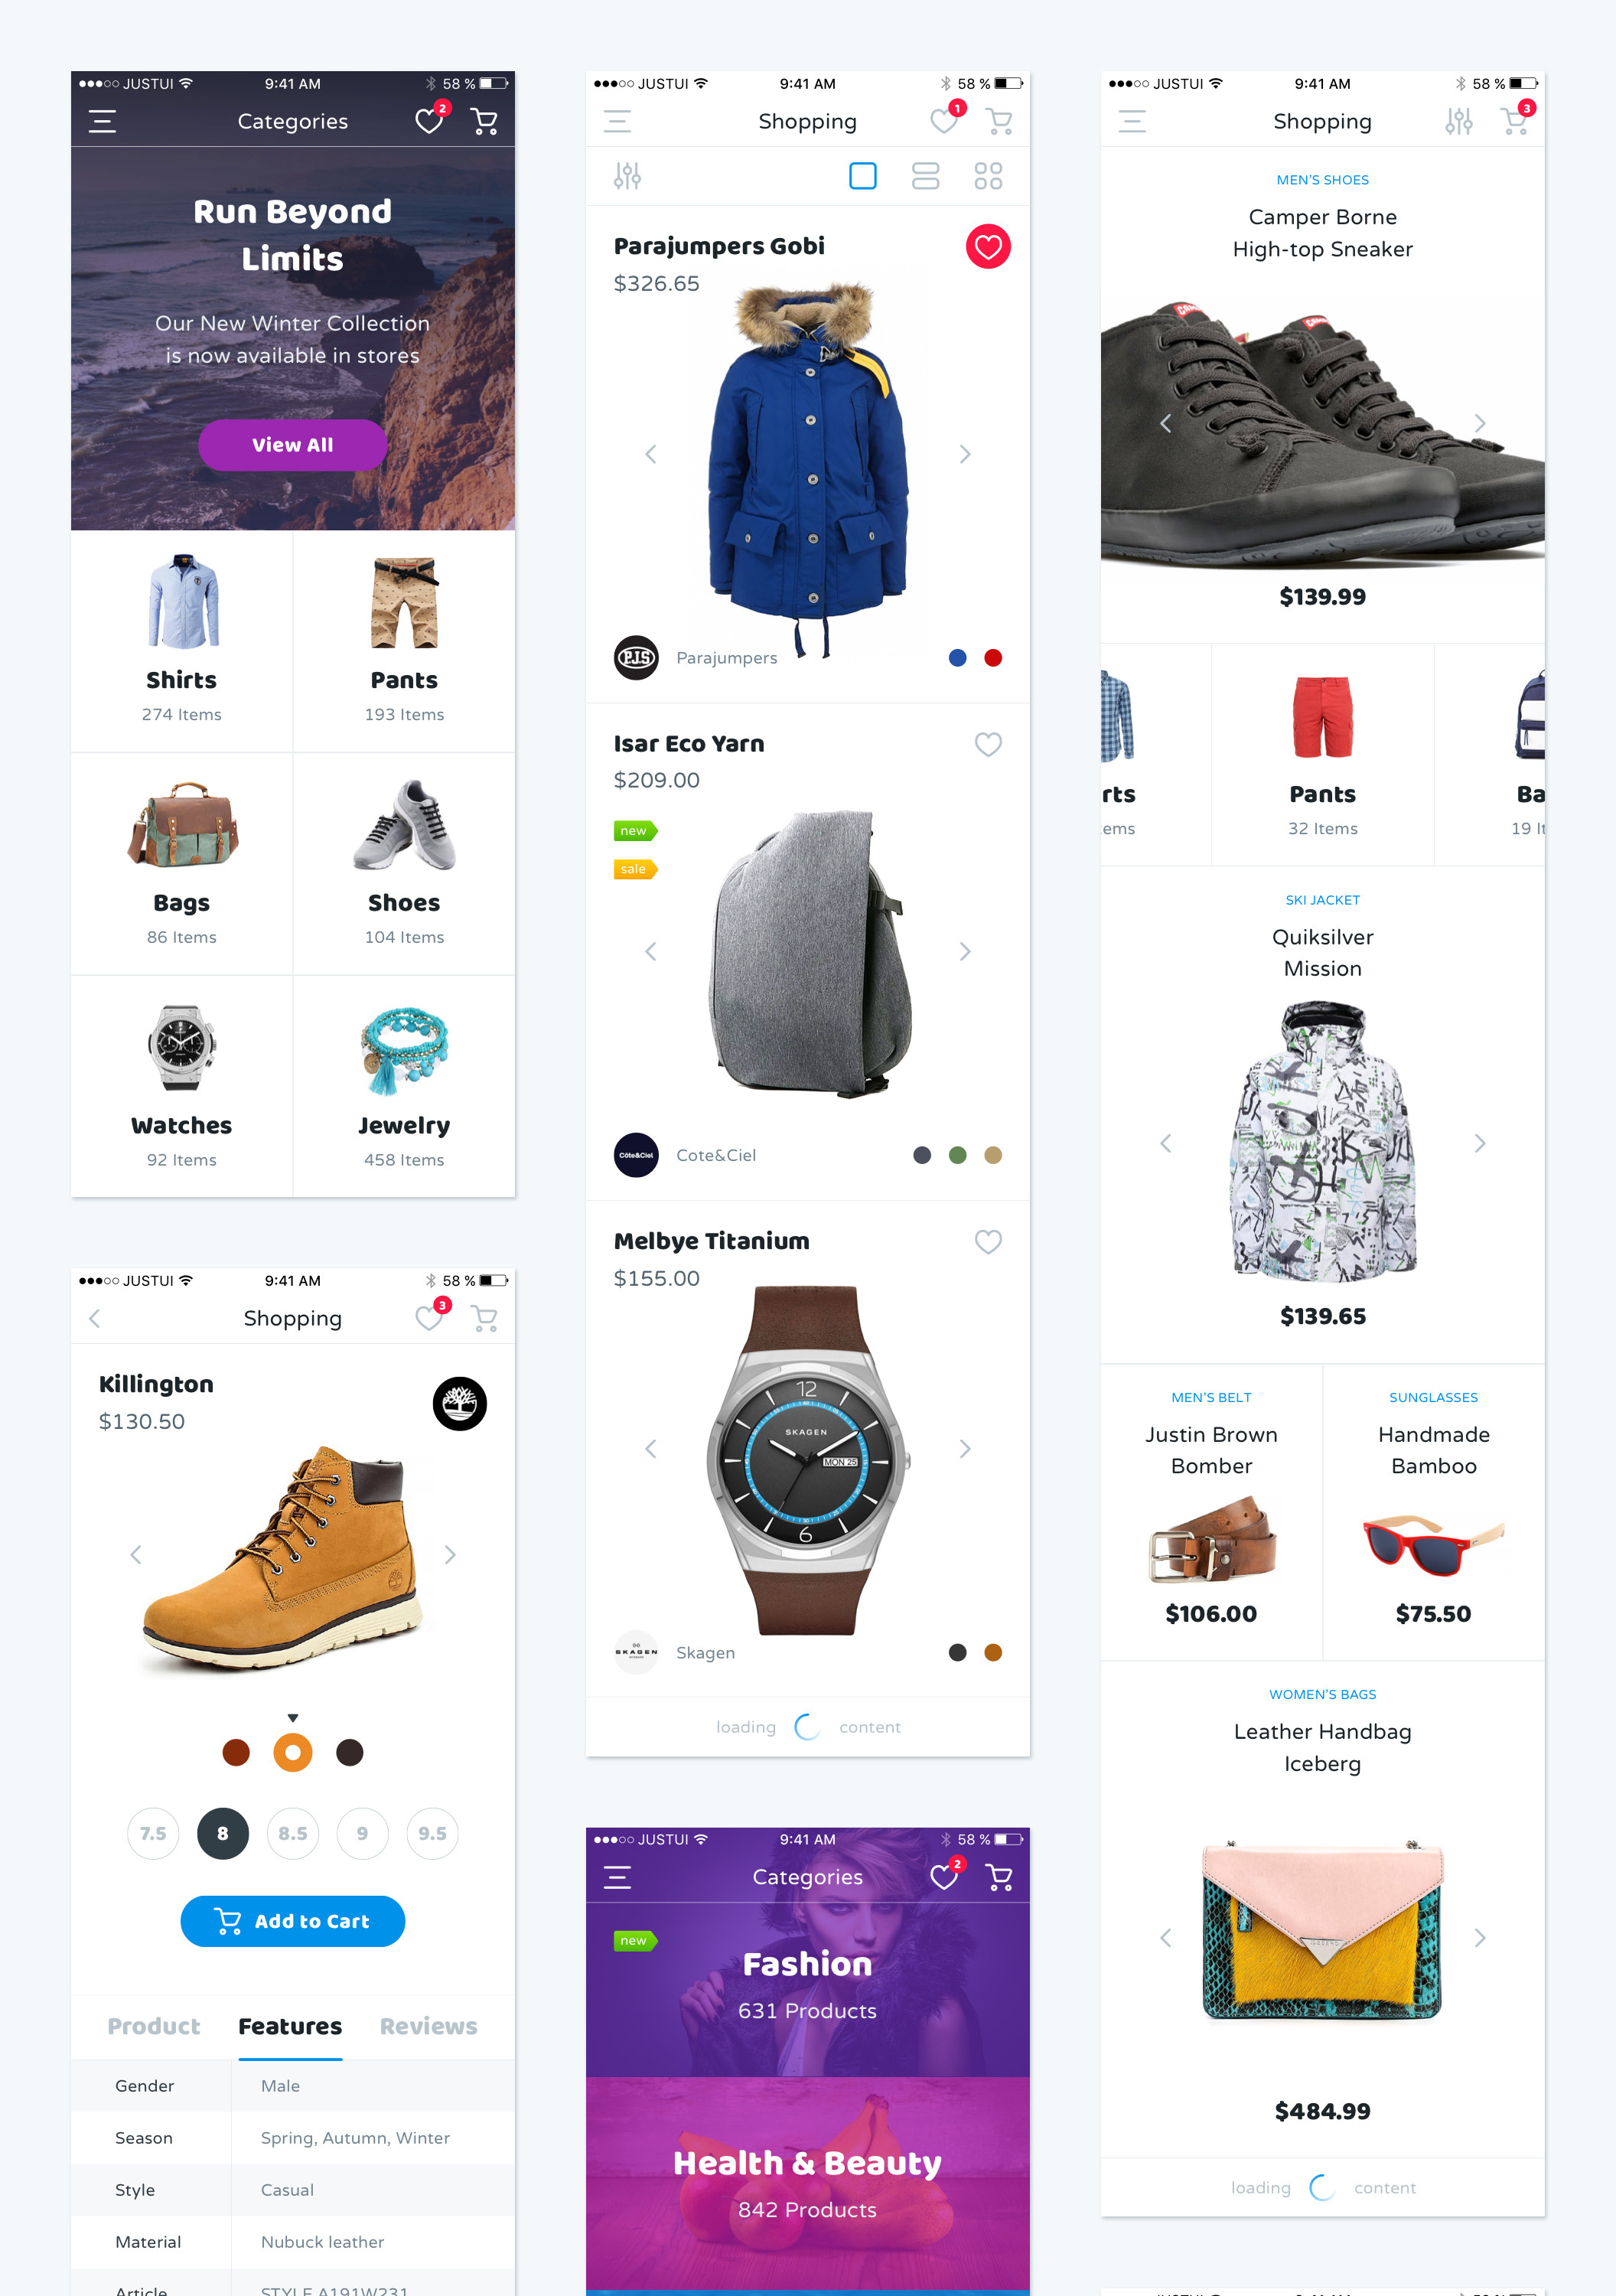Show next image of Parajumpers Gobi jacket
The height and width of the screenshot is (2296, 1616).
coord(965,454)
